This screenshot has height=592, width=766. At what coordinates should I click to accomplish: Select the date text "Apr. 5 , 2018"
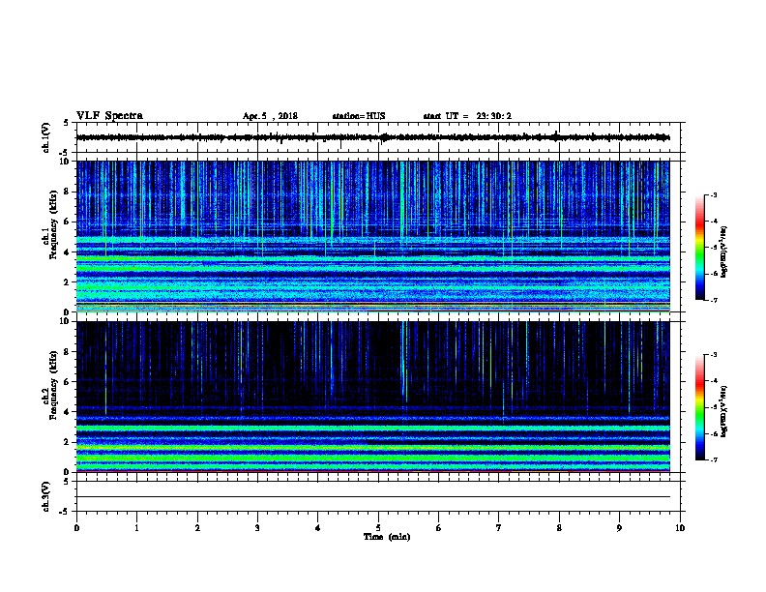tap(270, 116)
